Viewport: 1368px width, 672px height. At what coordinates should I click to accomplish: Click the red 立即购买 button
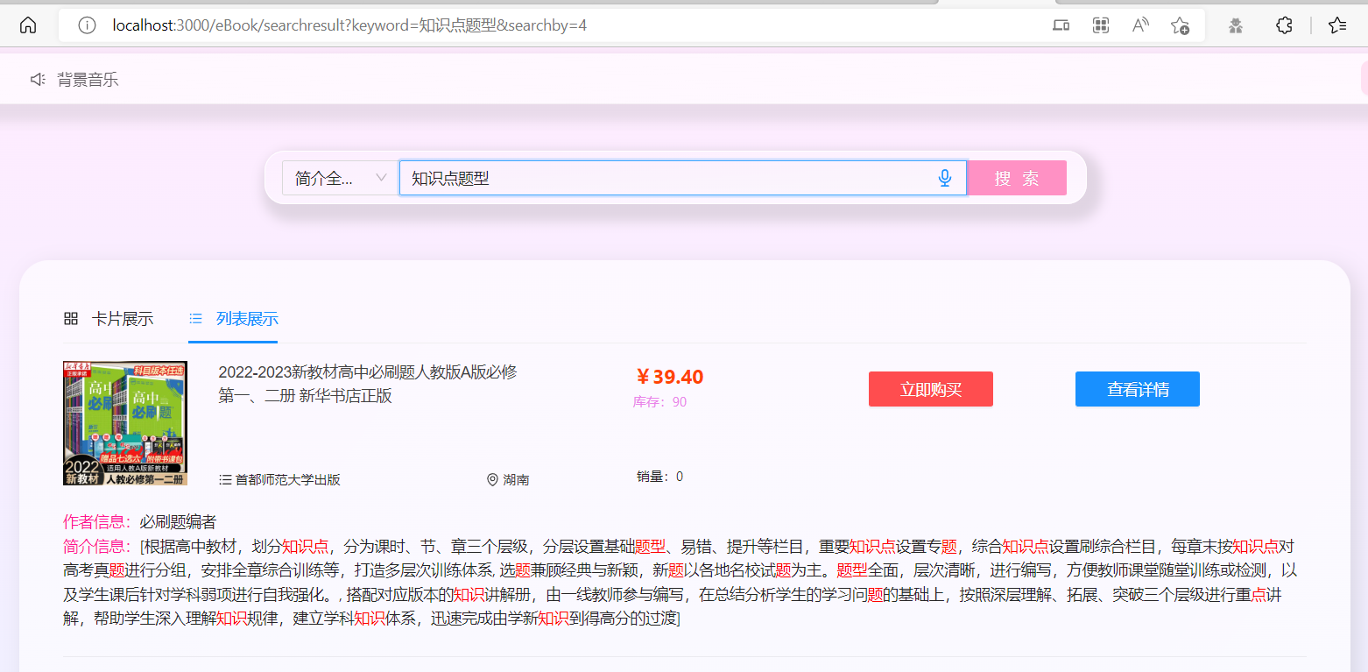(930, 389)
